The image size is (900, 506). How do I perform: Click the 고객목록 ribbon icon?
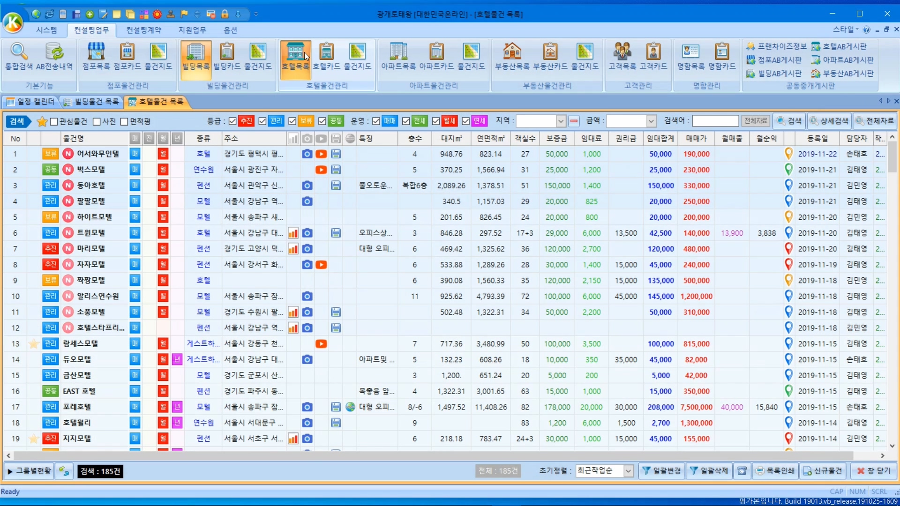tap(622, 56)
